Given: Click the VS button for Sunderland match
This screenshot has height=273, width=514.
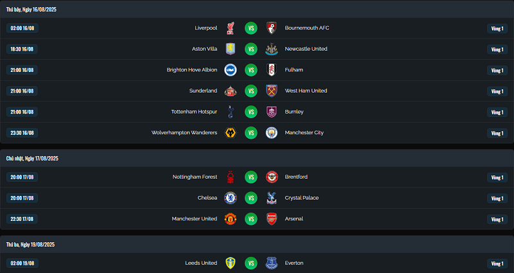Looking at the screenshot, I should coord(251,91).
